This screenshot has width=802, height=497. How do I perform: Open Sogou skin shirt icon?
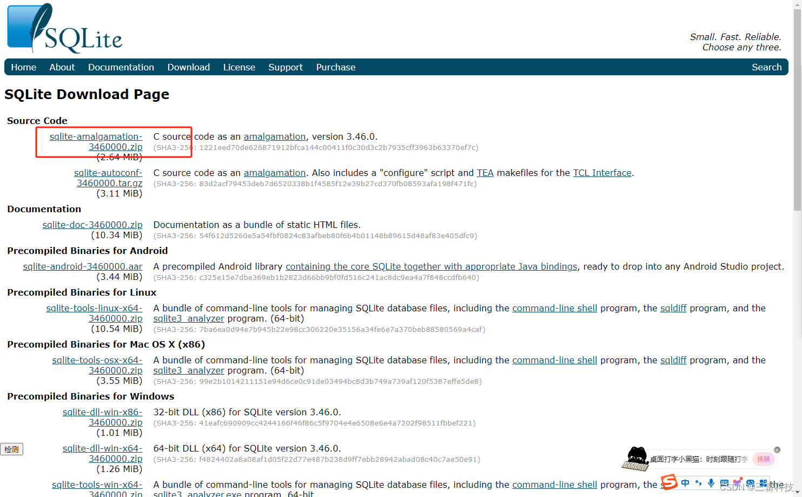tap(737, 483)
